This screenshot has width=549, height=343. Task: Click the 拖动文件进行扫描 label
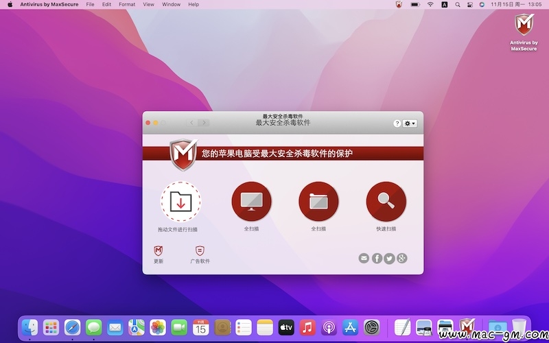[178, 230]
